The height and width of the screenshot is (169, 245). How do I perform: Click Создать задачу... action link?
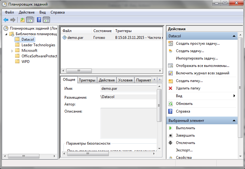(190, 51)
